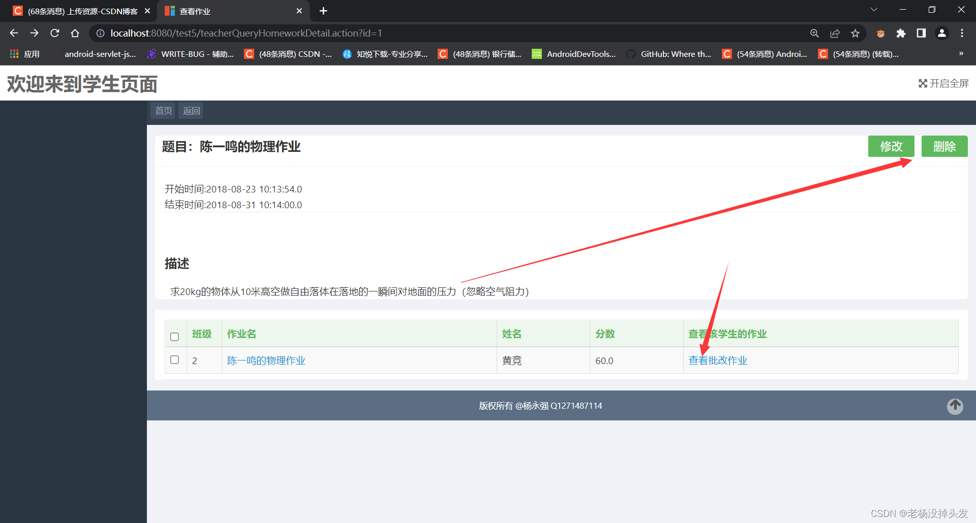Show more bookmarks chevron
976x523 pixels.
[961, 53]
